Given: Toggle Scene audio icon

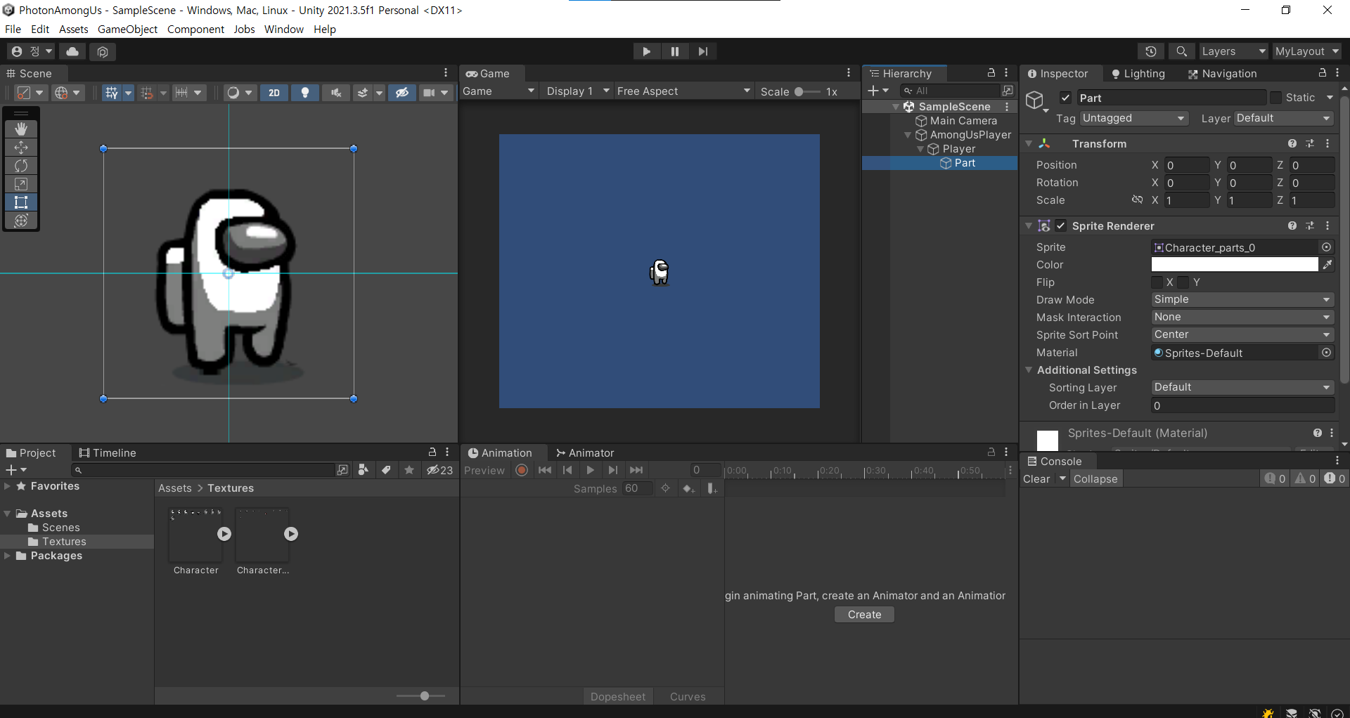Looking at the screenshot, I should click(336, 93).
